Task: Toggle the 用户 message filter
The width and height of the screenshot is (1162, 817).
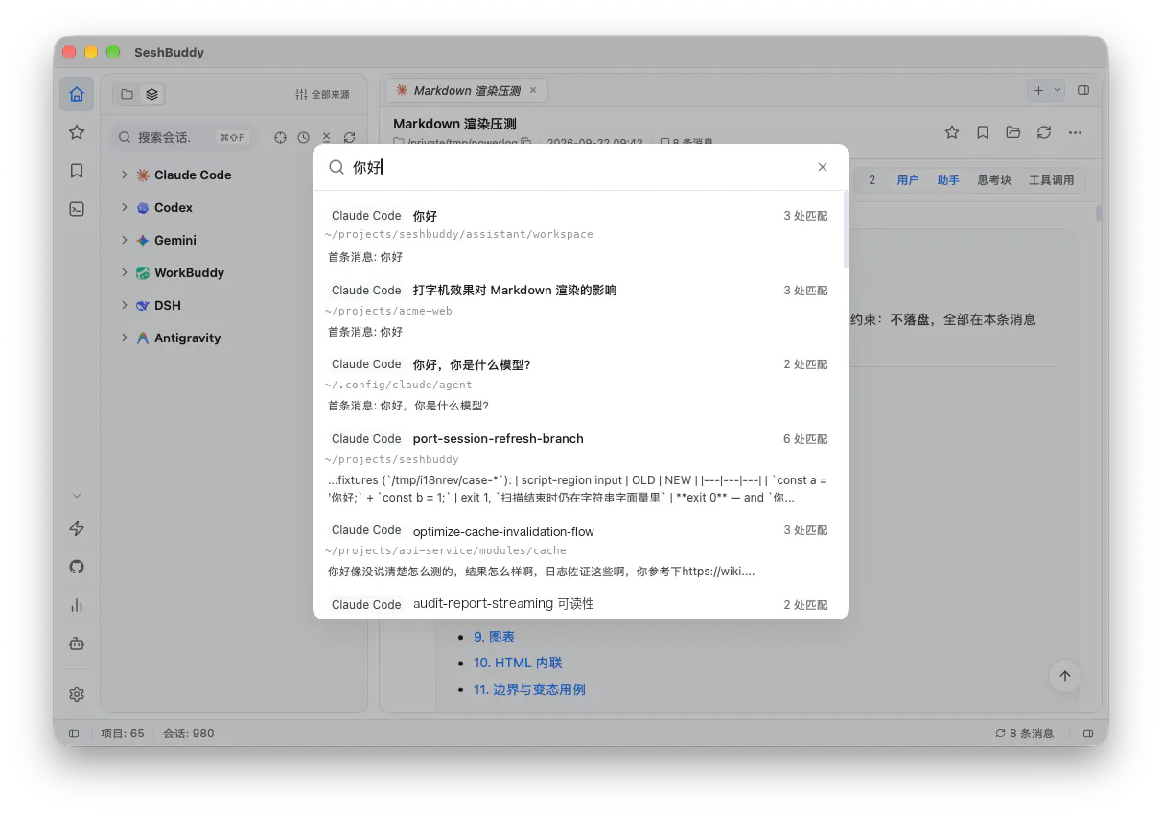Action: (907, 179)
